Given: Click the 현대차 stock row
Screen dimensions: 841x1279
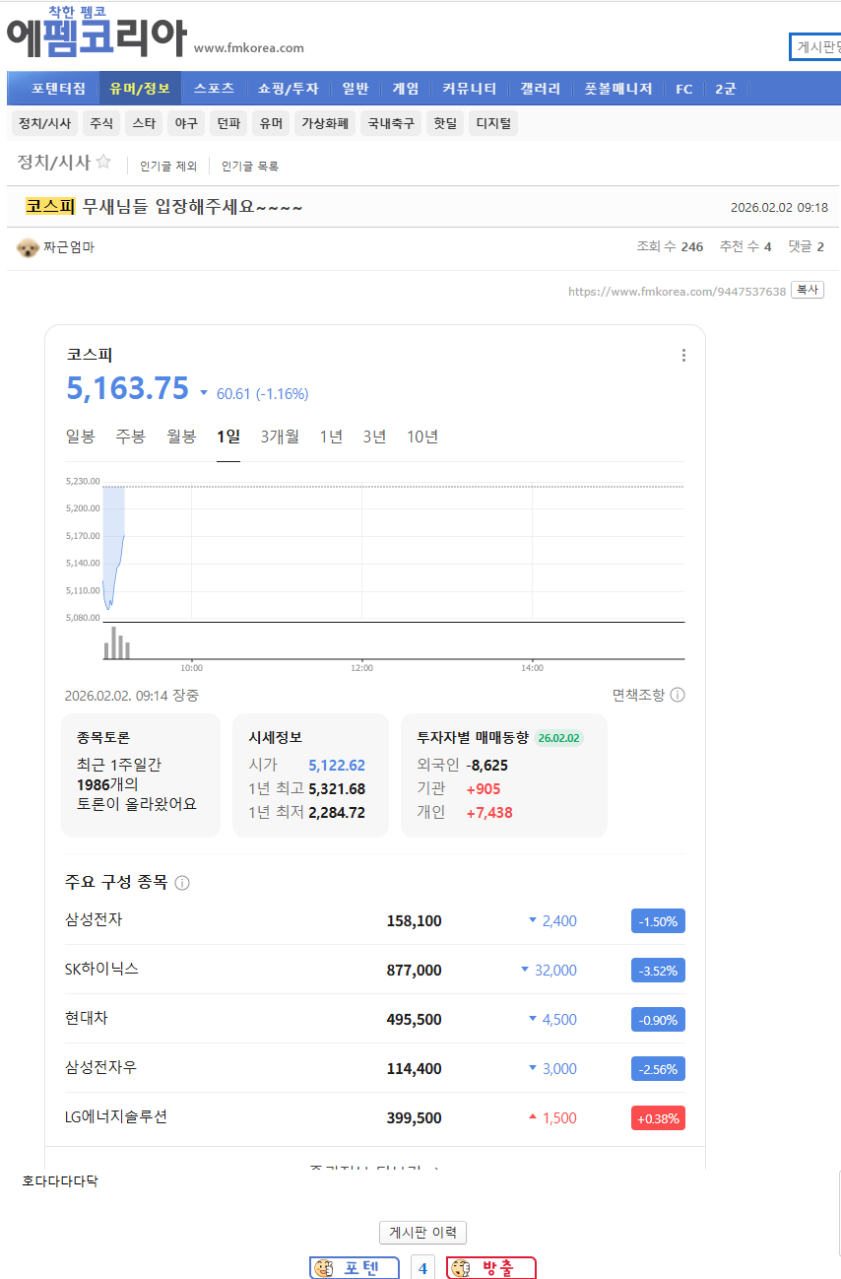Looking at the screenshot, I should click(374, 1019).
